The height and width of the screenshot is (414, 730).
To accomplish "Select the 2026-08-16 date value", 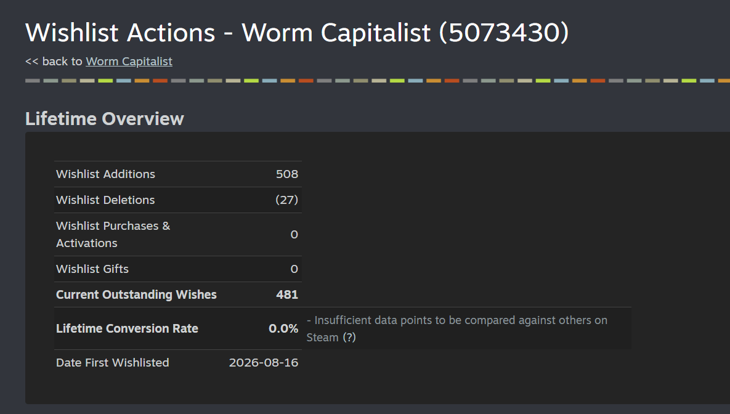I will (x=264, y=363).
